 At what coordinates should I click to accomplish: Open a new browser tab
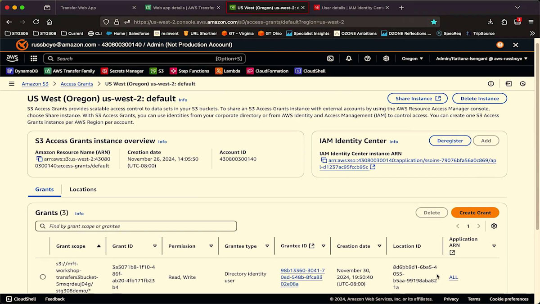pyautogui.click(x=401, y=8)
